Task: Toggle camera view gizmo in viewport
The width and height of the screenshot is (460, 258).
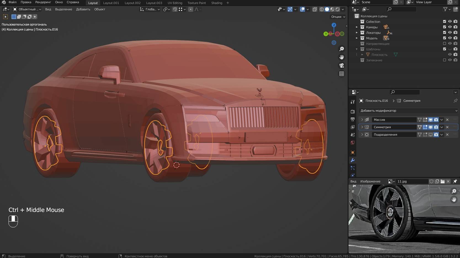Action: pos(342,65)
